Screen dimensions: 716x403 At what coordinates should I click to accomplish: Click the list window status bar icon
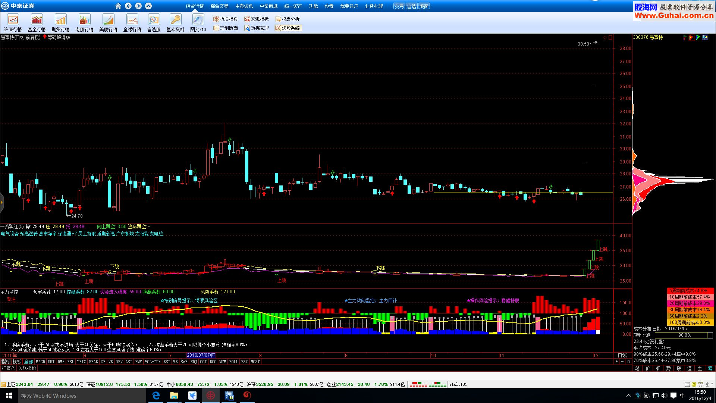point(687,384)
